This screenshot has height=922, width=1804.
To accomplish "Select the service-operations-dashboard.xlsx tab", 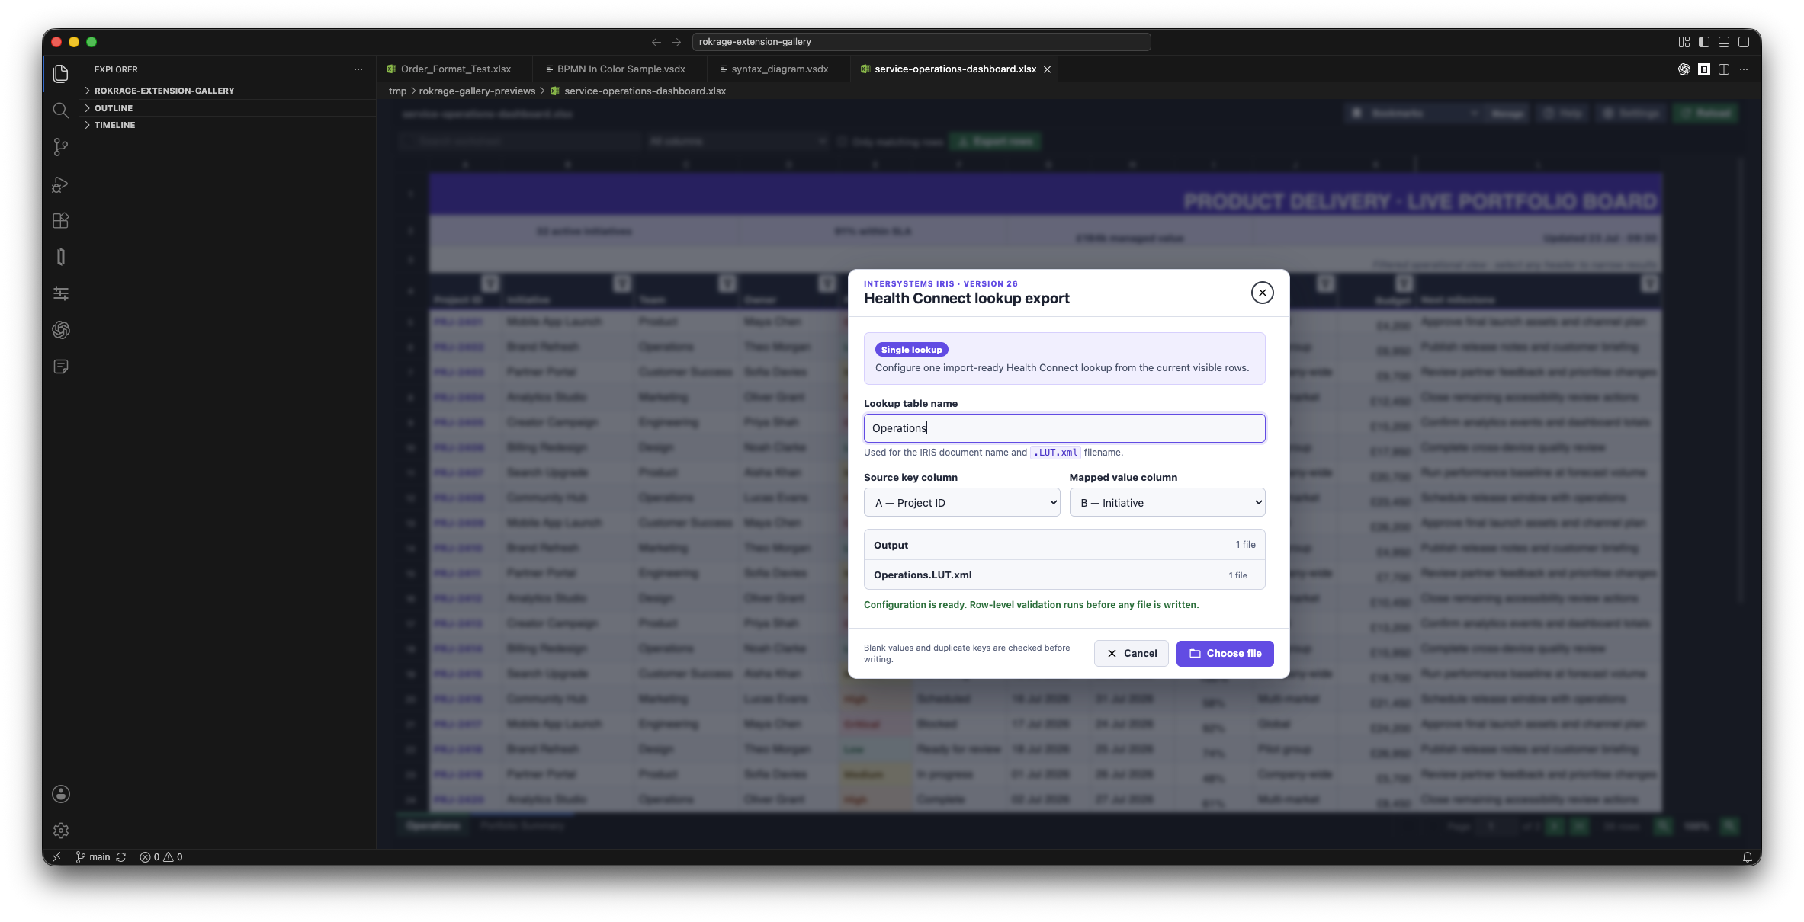I will pos(955,69).
